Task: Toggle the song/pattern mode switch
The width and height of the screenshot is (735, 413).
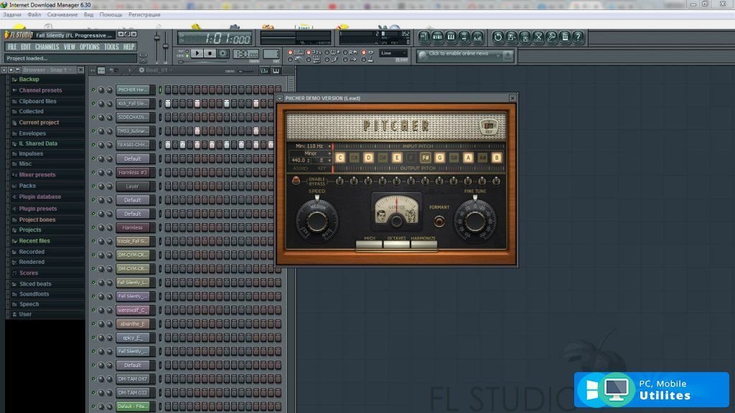Action: click(187, 53)
